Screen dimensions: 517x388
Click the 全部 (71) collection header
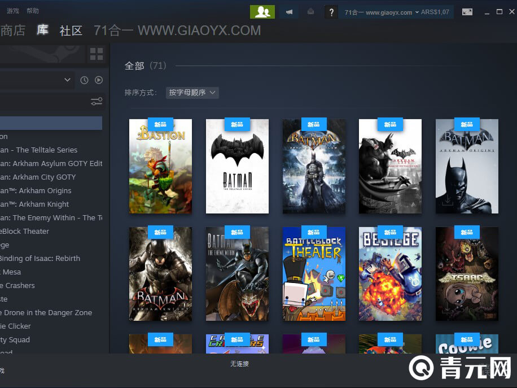pyautogui.click(x=145, y=66)
